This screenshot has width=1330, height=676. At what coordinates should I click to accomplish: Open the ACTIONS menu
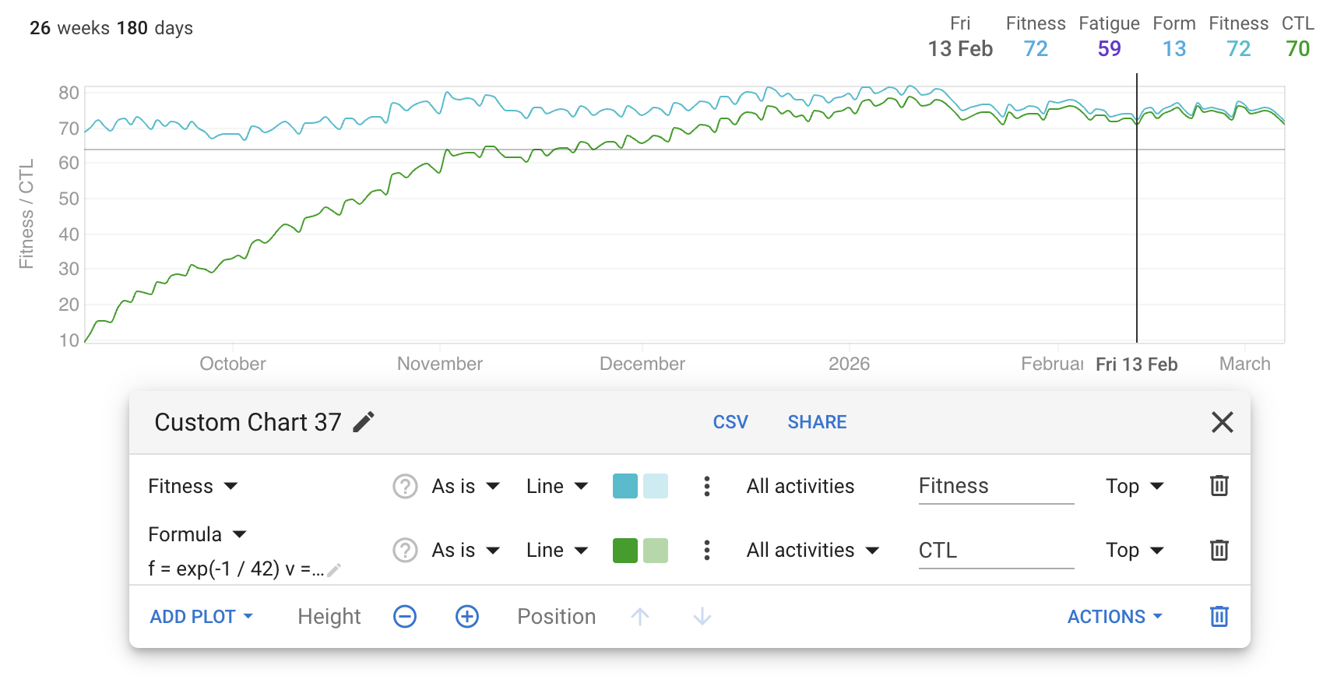click(1114, 617)
